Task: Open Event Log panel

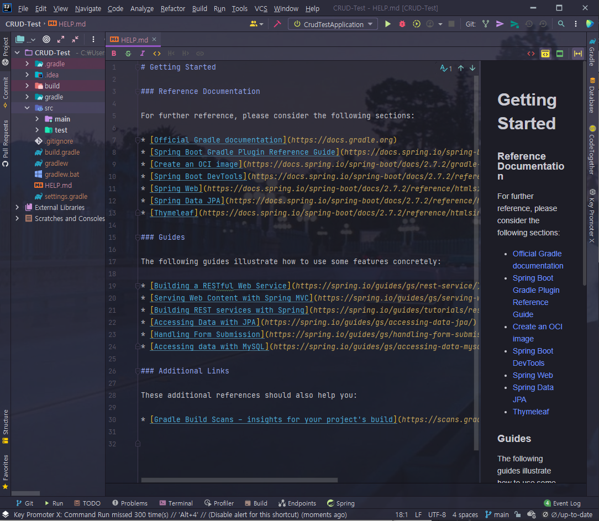Action: [563, 503]
